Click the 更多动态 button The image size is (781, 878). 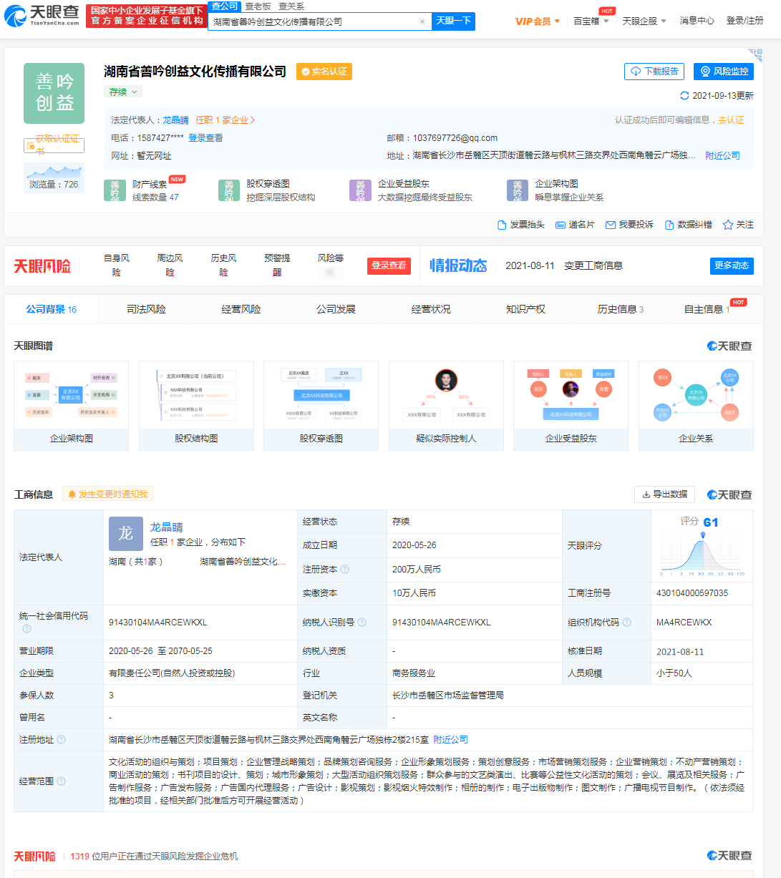click(x=732, y=265)
